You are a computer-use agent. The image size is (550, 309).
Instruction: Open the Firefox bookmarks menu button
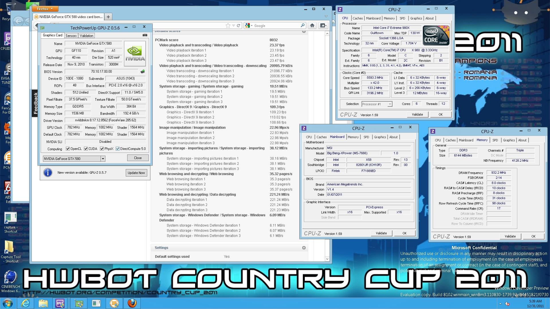pyautogui.click(x=323, y=25)
